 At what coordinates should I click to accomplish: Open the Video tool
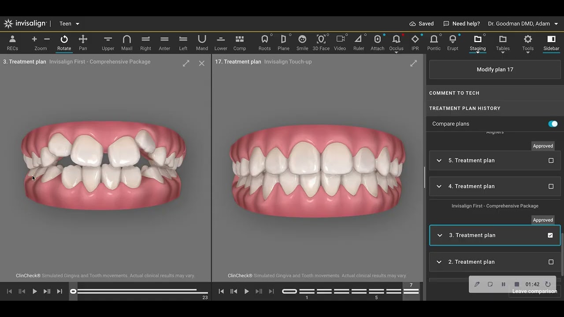[340, 43]
